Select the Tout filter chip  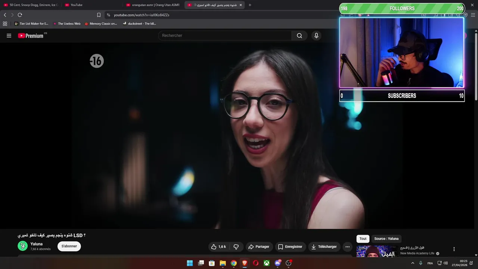[363, 239]
